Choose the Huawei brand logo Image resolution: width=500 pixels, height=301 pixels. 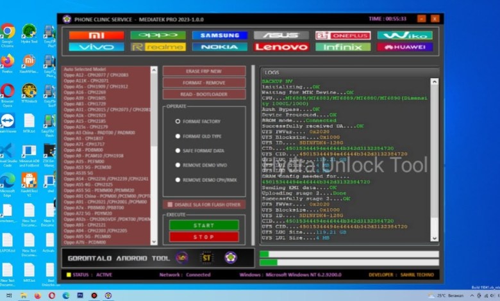[404, 47]
